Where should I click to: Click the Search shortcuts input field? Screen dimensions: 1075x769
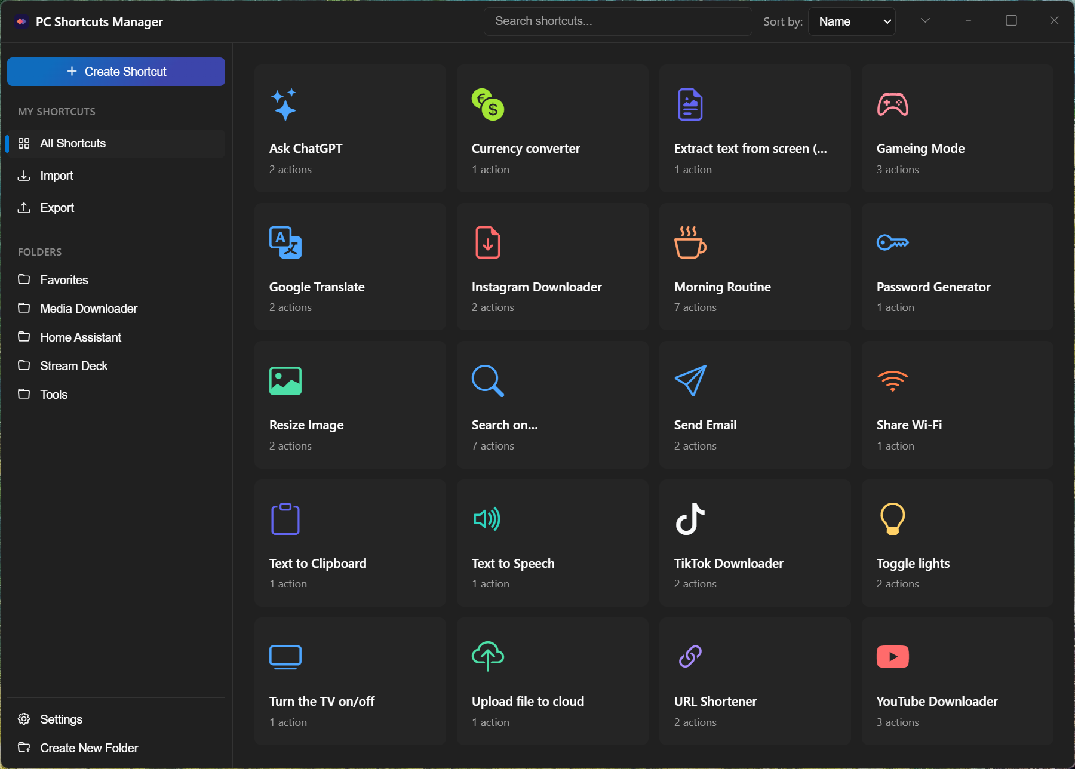(x=618, y=21)
